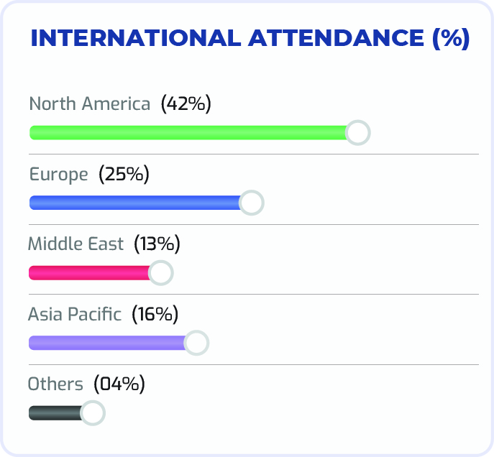Click the 25% value text
This screenshot has width=494, height=457.
123,175
